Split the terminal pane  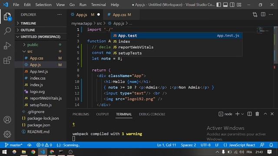pos(249,114)
